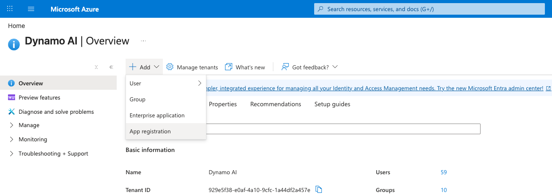Viewport: 552px width, 196px height.
Task: Open the User submenu in Add menu
Action: [166, 83]
